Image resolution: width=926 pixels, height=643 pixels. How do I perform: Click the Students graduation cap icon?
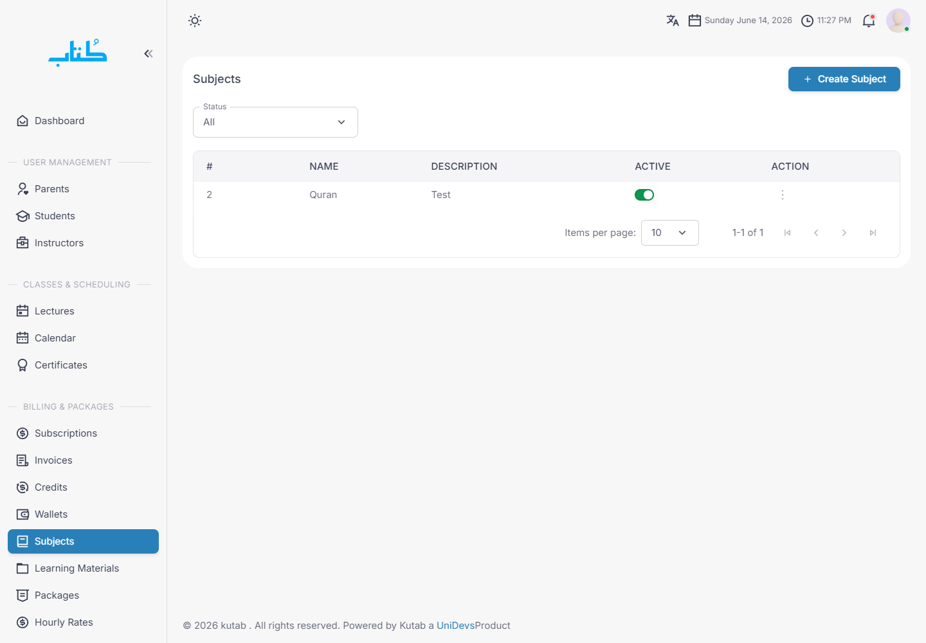(23, 216)
